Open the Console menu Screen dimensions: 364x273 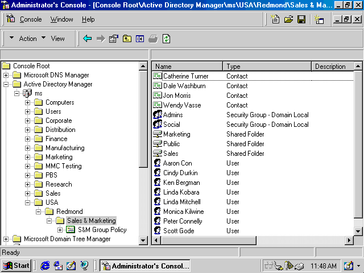coord(31,19)
